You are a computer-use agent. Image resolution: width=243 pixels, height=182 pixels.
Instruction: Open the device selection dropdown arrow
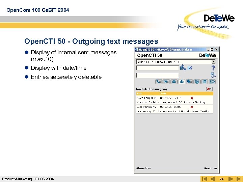tap(214, 62)
